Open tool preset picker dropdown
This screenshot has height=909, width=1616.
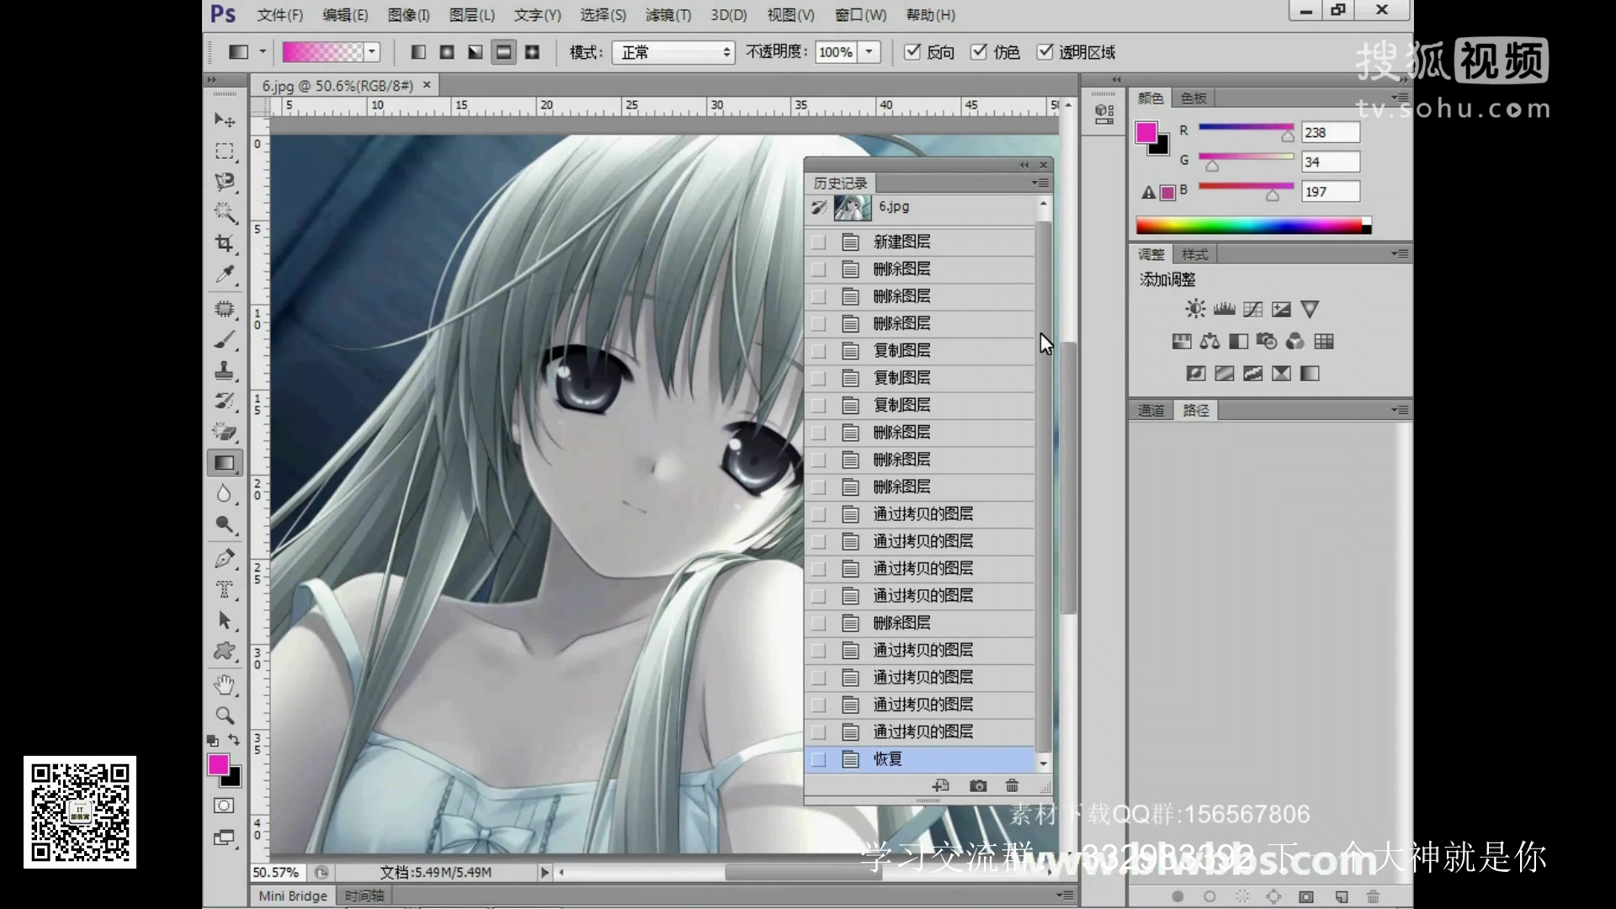pos(263,52)
